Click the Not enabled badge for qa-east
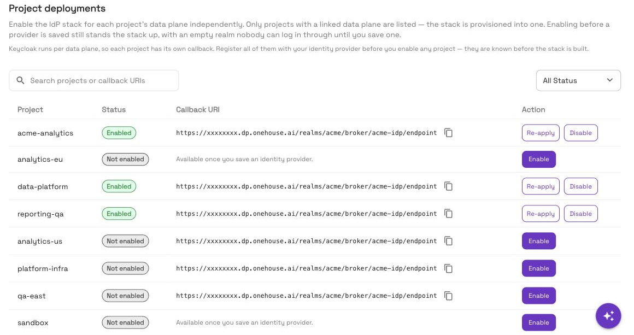The width and height of the screenshot is (634, 335). pyautogui.click(x=125, y=296)
